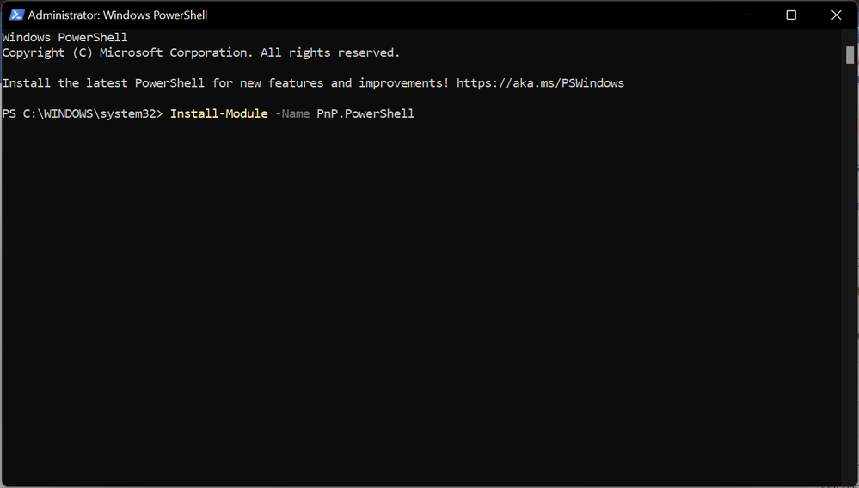Click the word "Copyright" in the second line
This screenshot has width=859, height=488.
point(34,53)
